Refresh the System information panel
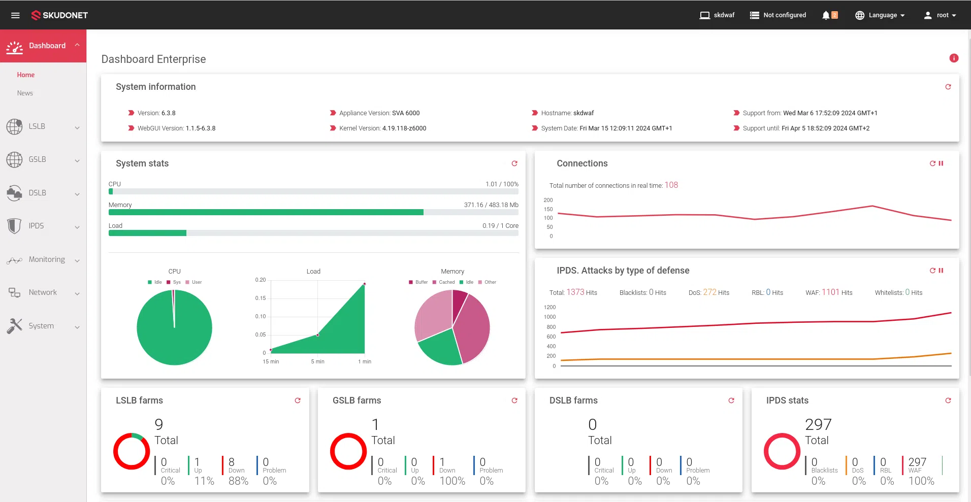Image resolution: width=971 pixels, height=502 pixels. coord(948,87)
